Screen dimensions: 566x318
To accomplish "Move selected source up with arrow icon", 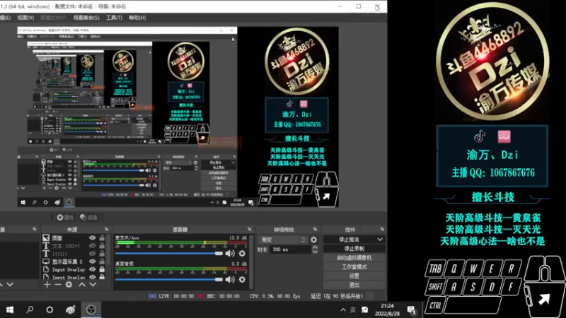I will point(82,285).
